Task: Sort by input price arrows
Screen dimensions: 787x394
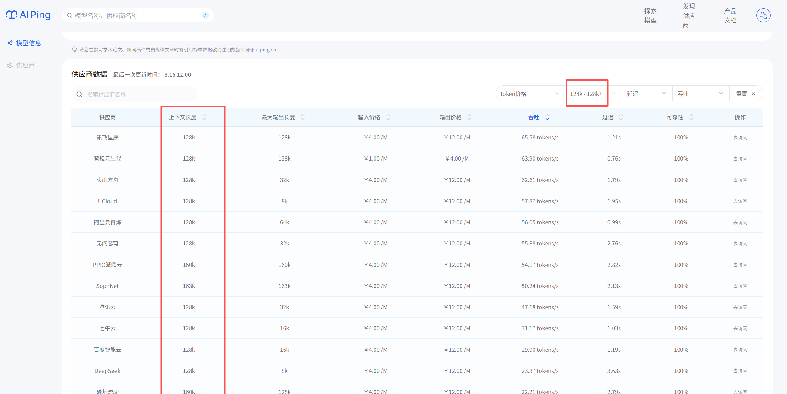Action: (388, 117)
